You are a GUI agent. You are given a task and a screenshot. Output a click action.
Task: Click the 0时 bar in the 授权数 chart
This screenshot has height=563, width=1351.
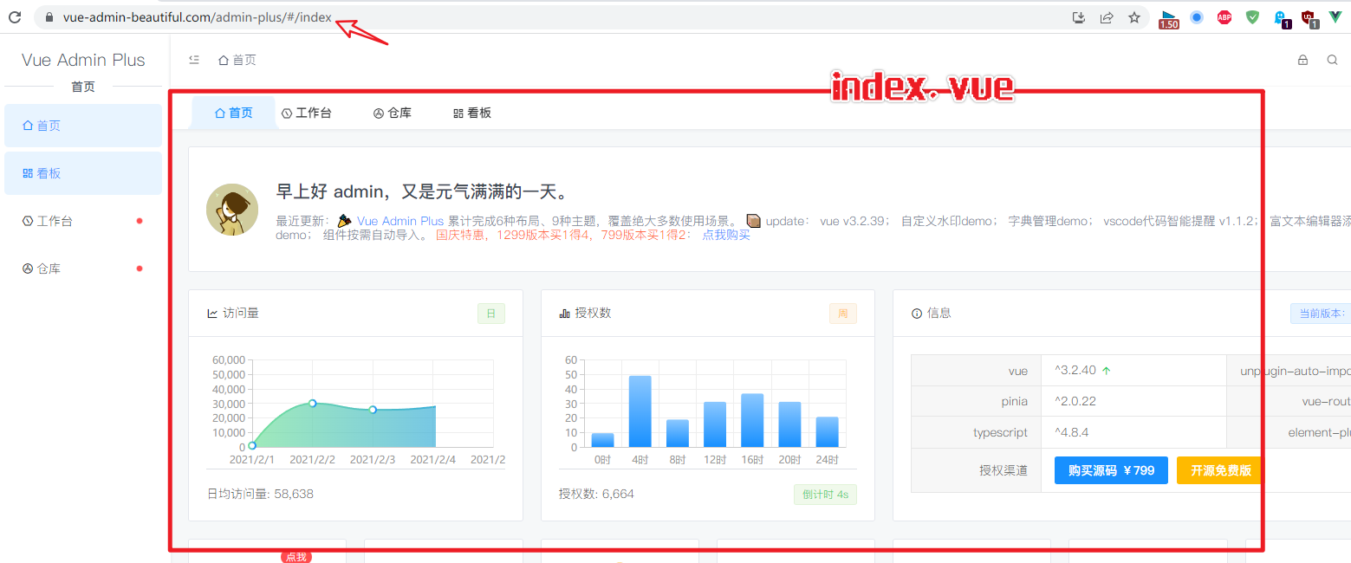[603, 440]
